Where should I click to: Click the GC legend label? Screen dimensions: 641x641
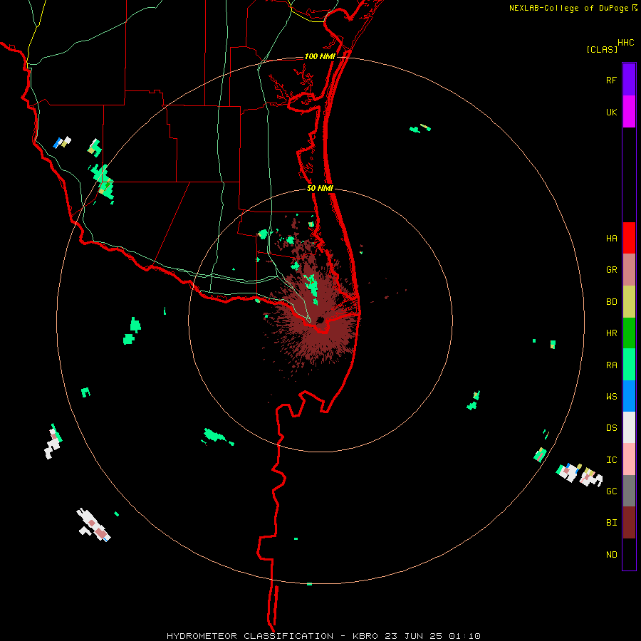611,491
